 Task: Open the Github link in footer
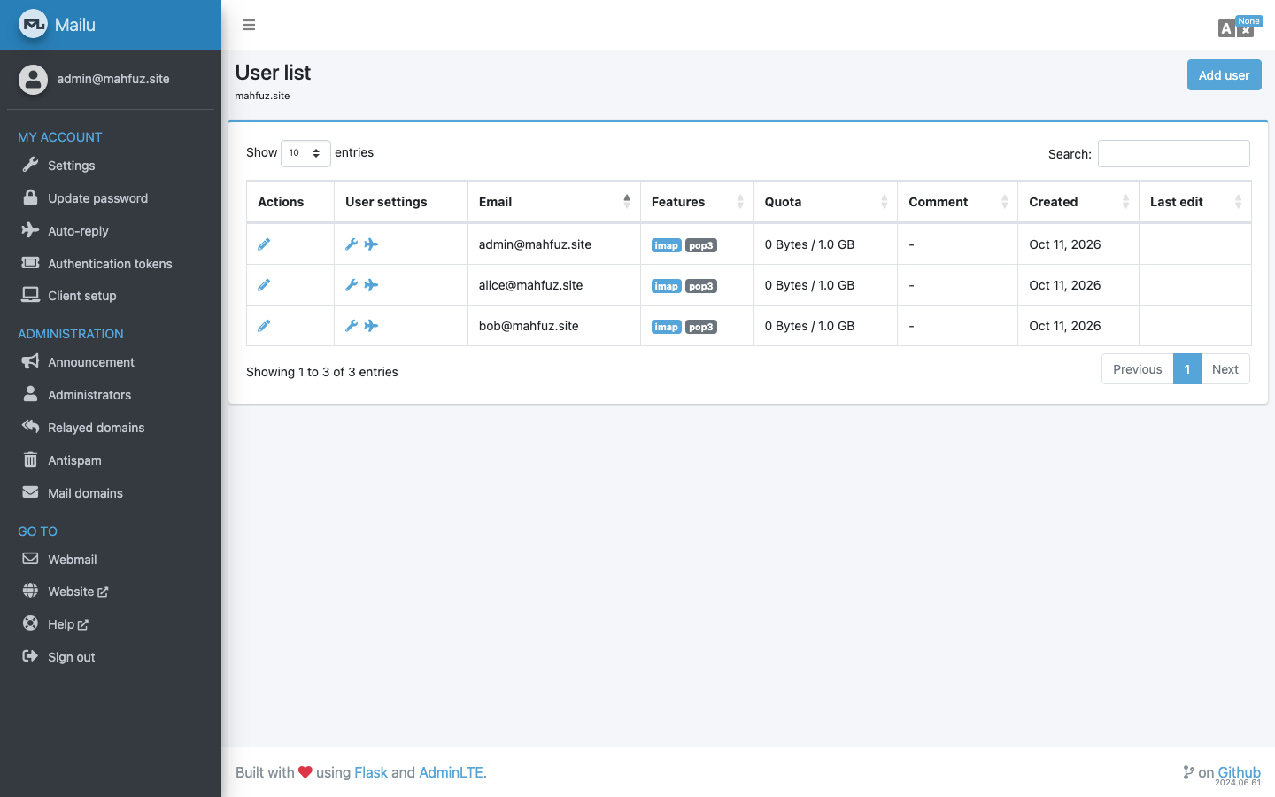point(1239,772)
